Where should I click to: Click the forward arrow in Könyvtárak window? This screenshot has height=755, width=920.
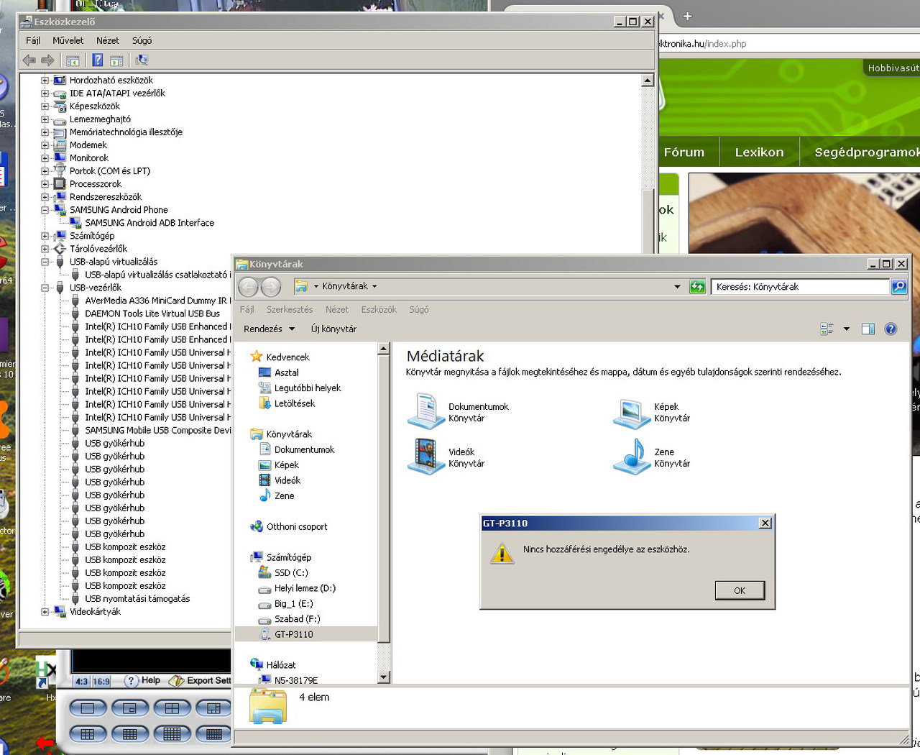271,287
